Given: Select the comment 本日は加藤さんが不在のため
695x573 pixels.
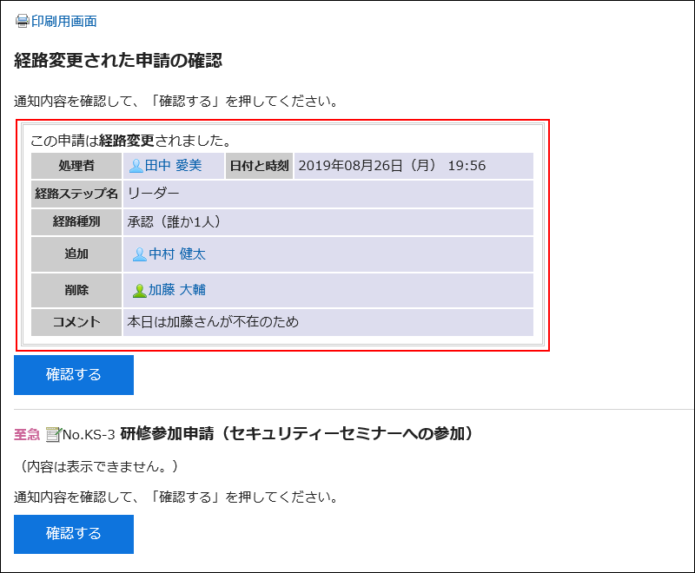Looking at the screenshot, I should (213, 322).
